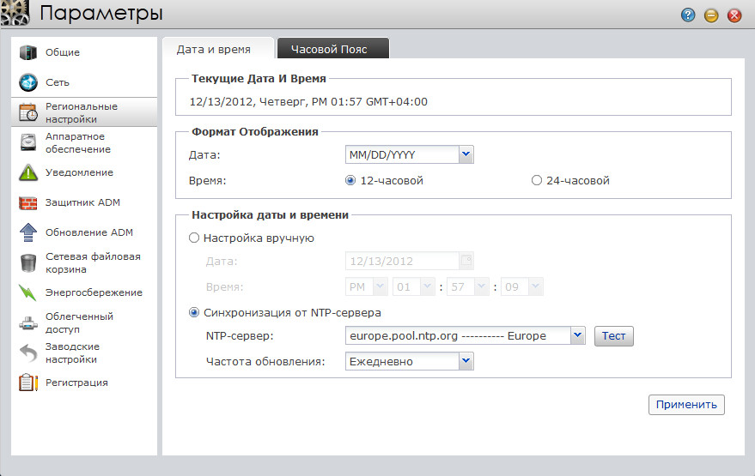This screenshot has height=476, width=755.
Task: Select Сетевая файловая корзина trash icon
Action: pyautogui.click(x=28, y=262)
